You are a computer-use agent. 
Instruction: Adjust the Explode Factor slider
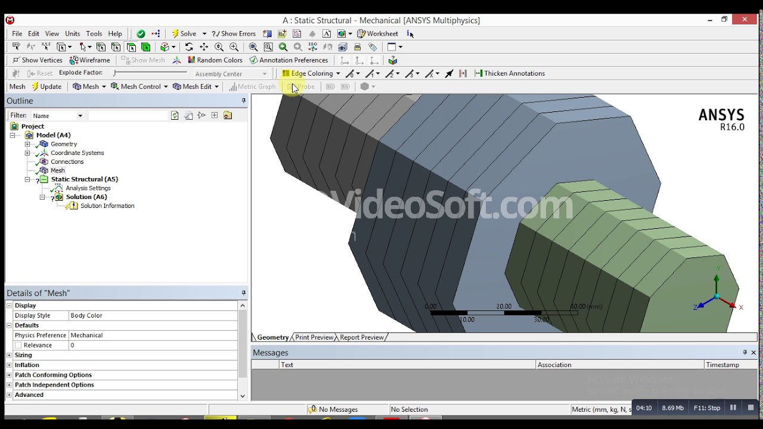(150, 73)
